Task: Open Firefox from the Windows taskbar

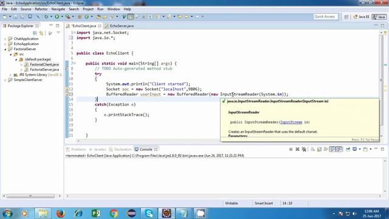Action: (60, 214)
